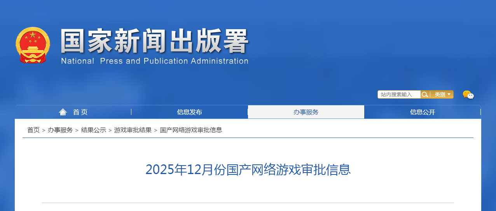Open the 类别 category dropdown
The width and height of the screenshot is (496, 211).
[x=442, y=94]
